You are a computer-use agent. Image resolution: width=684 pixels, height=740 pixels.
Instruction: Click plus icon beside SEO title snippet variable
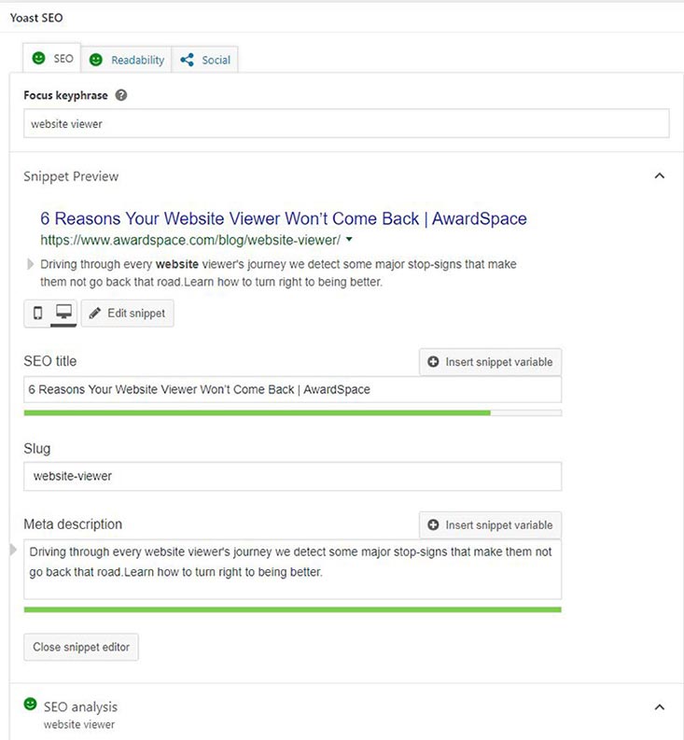coord(433,362)
